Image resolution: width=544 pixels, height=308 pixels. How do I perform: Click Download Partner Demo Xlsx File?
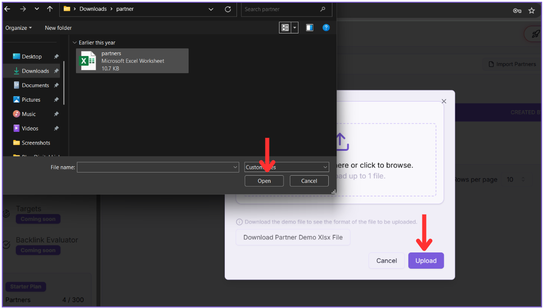[x=293, y=237]
